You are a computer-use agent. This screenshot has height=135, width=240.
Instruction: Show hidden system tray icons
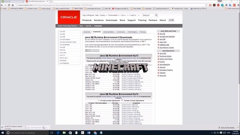(212, 133)
